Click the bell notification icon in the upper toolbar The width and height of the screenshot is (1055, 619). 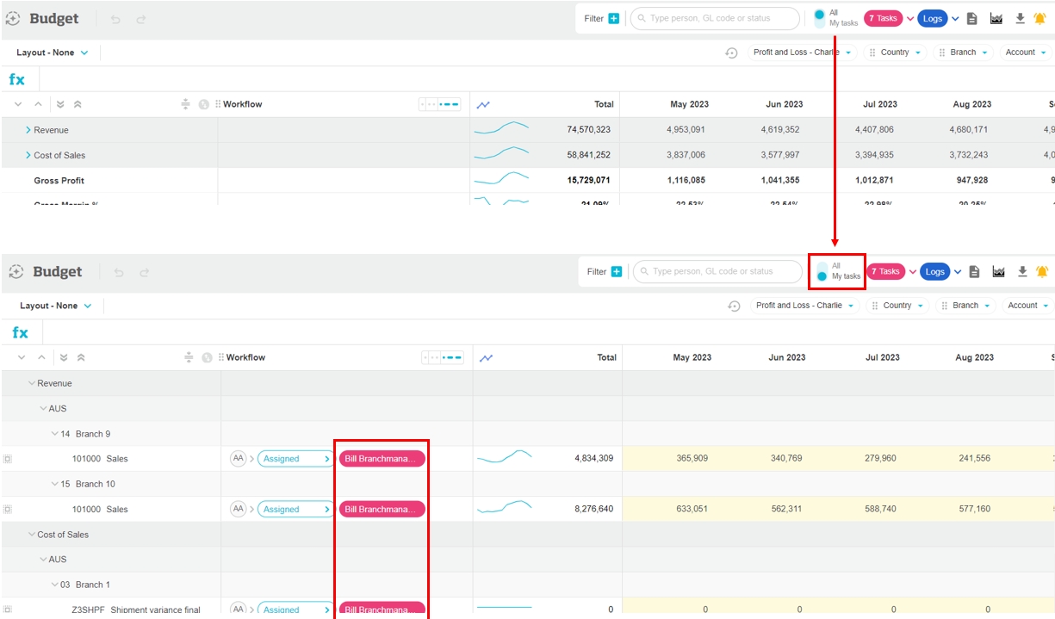1039,18
